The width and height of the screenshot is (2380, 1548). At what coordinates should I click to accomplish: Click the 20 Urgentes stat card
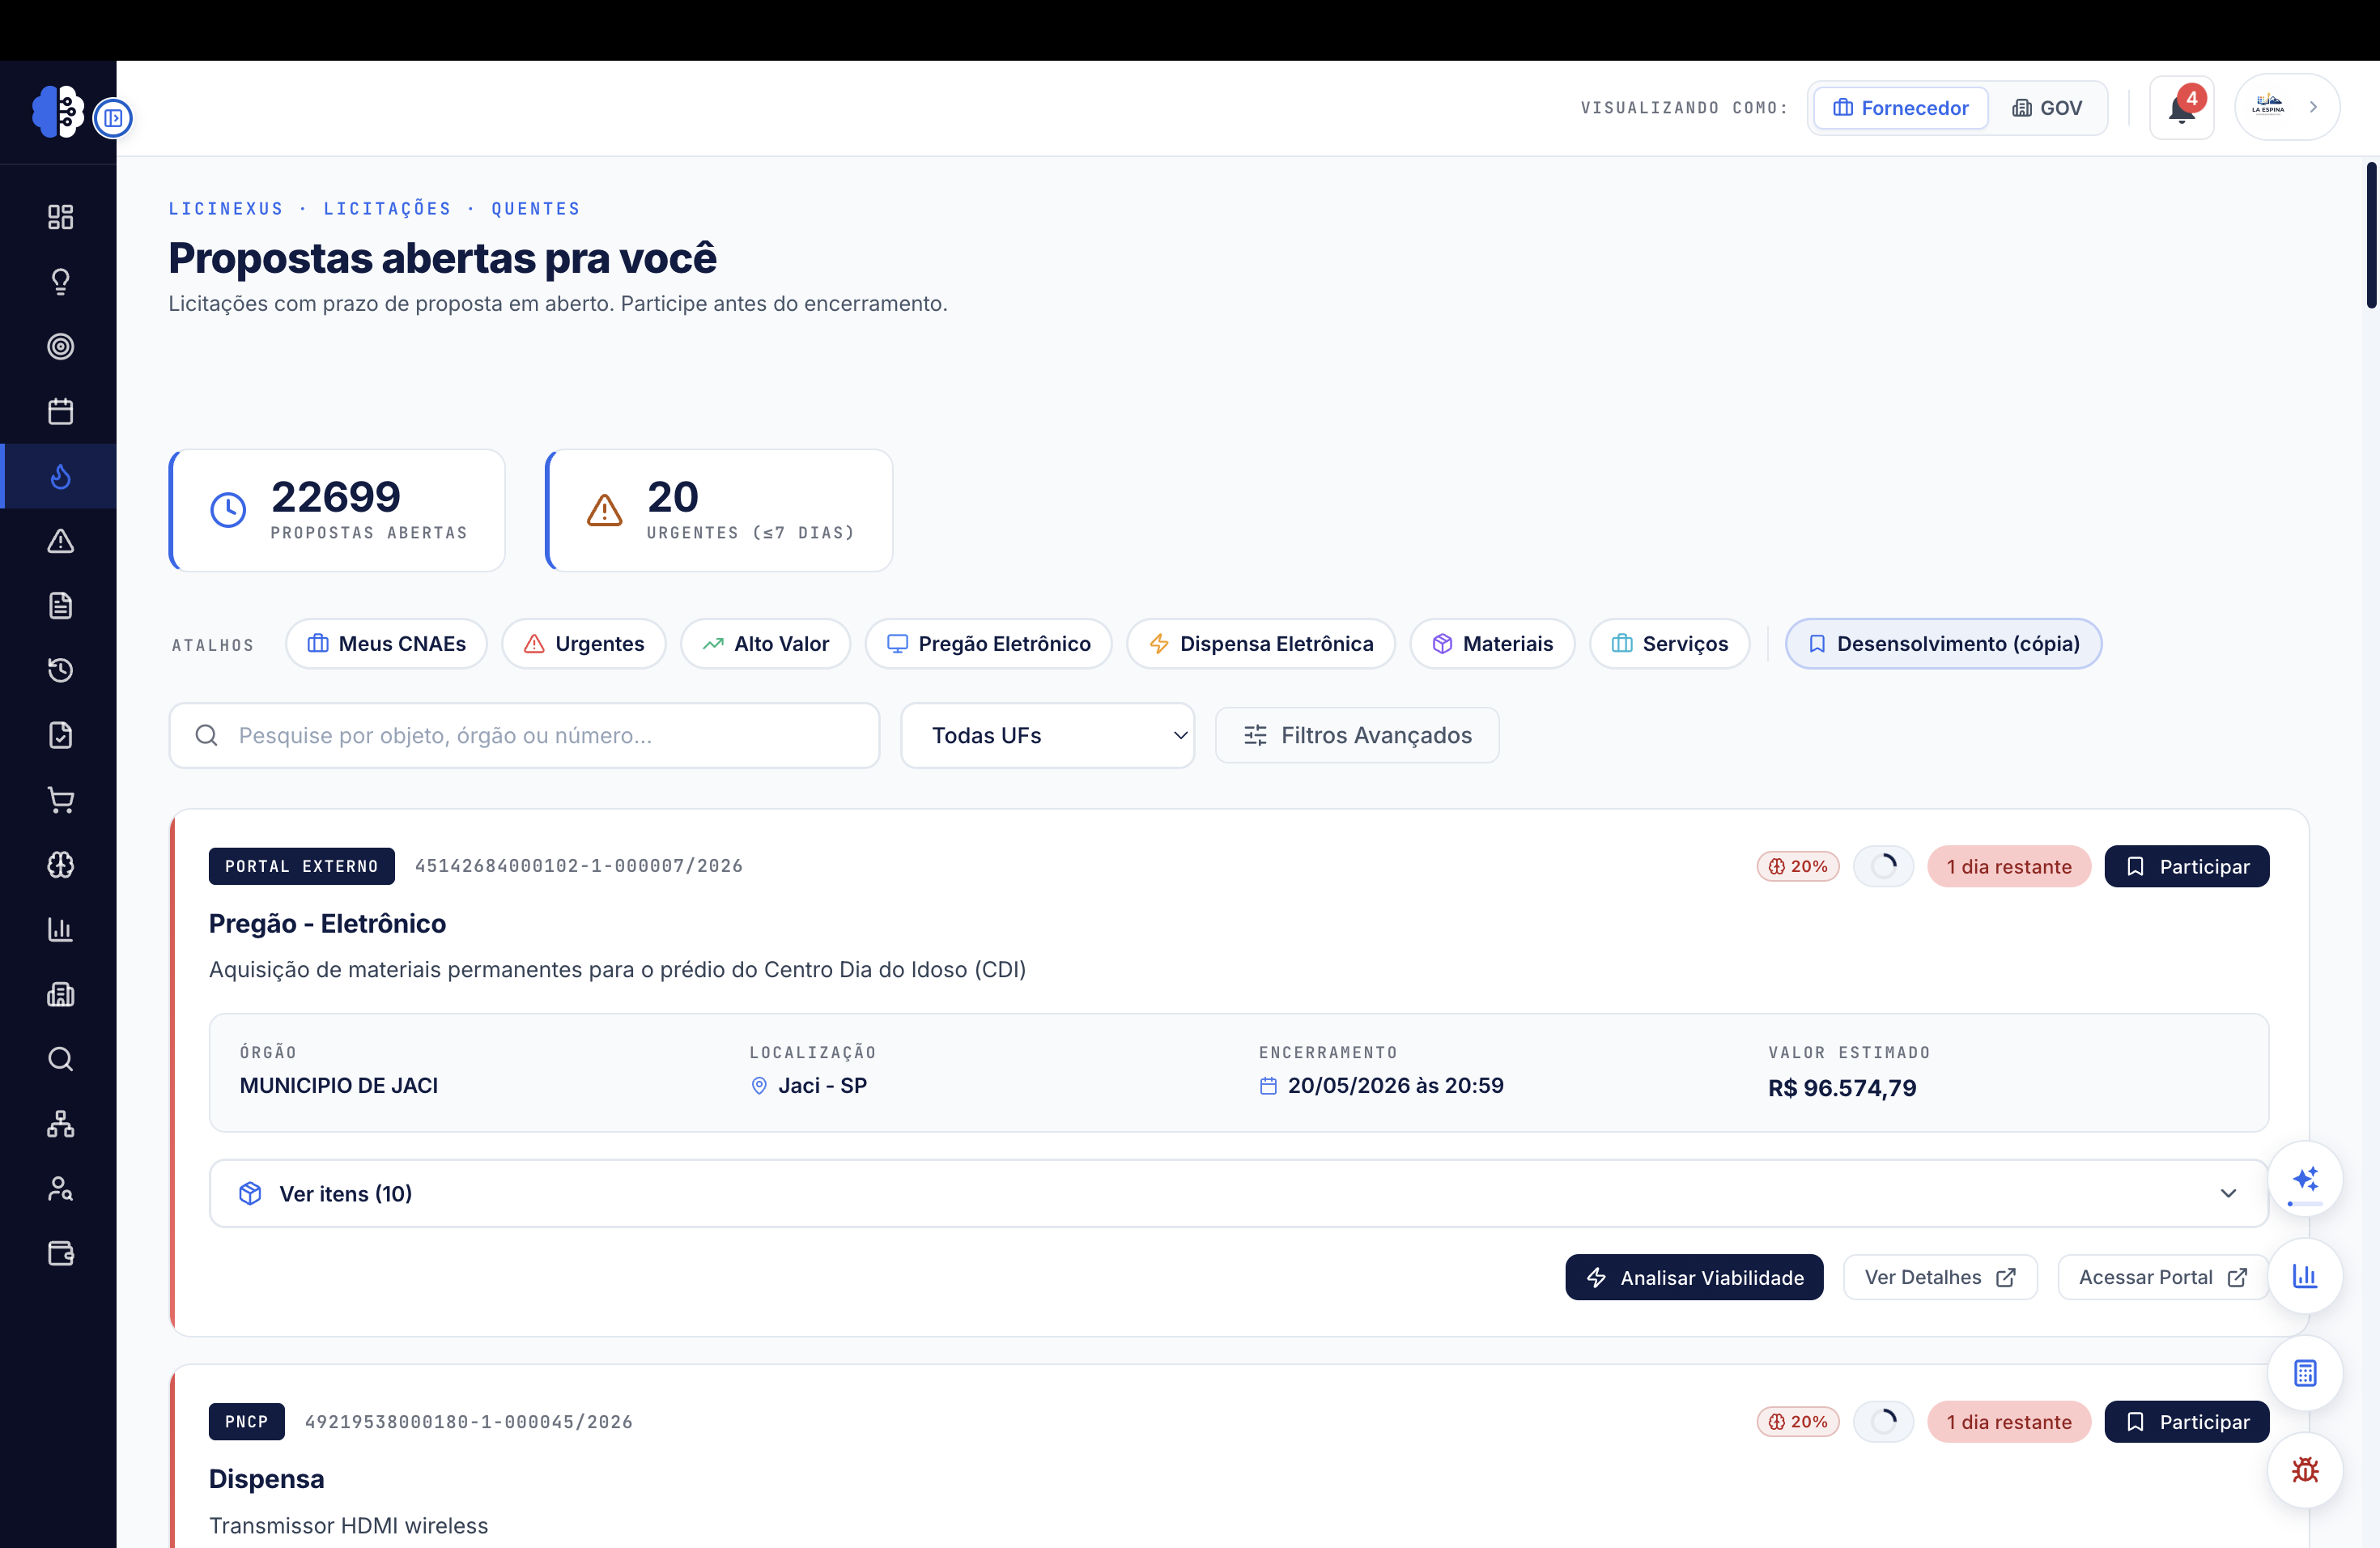point(719,511)
